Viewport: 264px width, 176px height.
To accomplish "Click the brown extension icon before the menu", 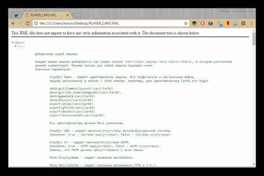I will point(243,23).
